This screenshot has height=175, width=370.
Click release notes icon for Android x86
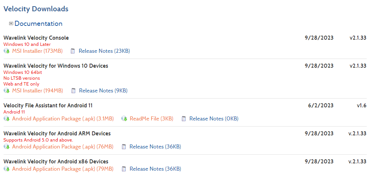(x=124, y=169)
